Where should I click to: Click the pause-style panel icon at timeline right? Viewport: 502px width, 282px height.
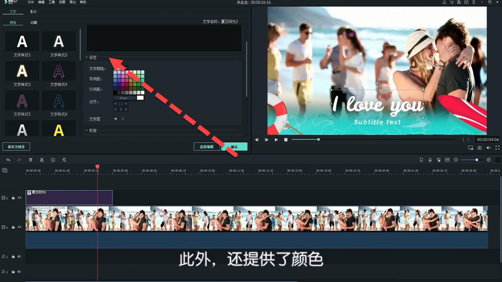point(498,160)
